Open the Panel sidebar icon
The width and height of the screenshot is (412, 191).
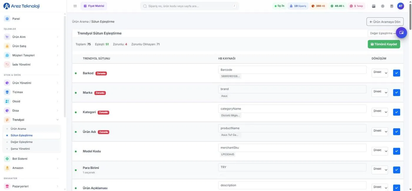coord(7,19)
